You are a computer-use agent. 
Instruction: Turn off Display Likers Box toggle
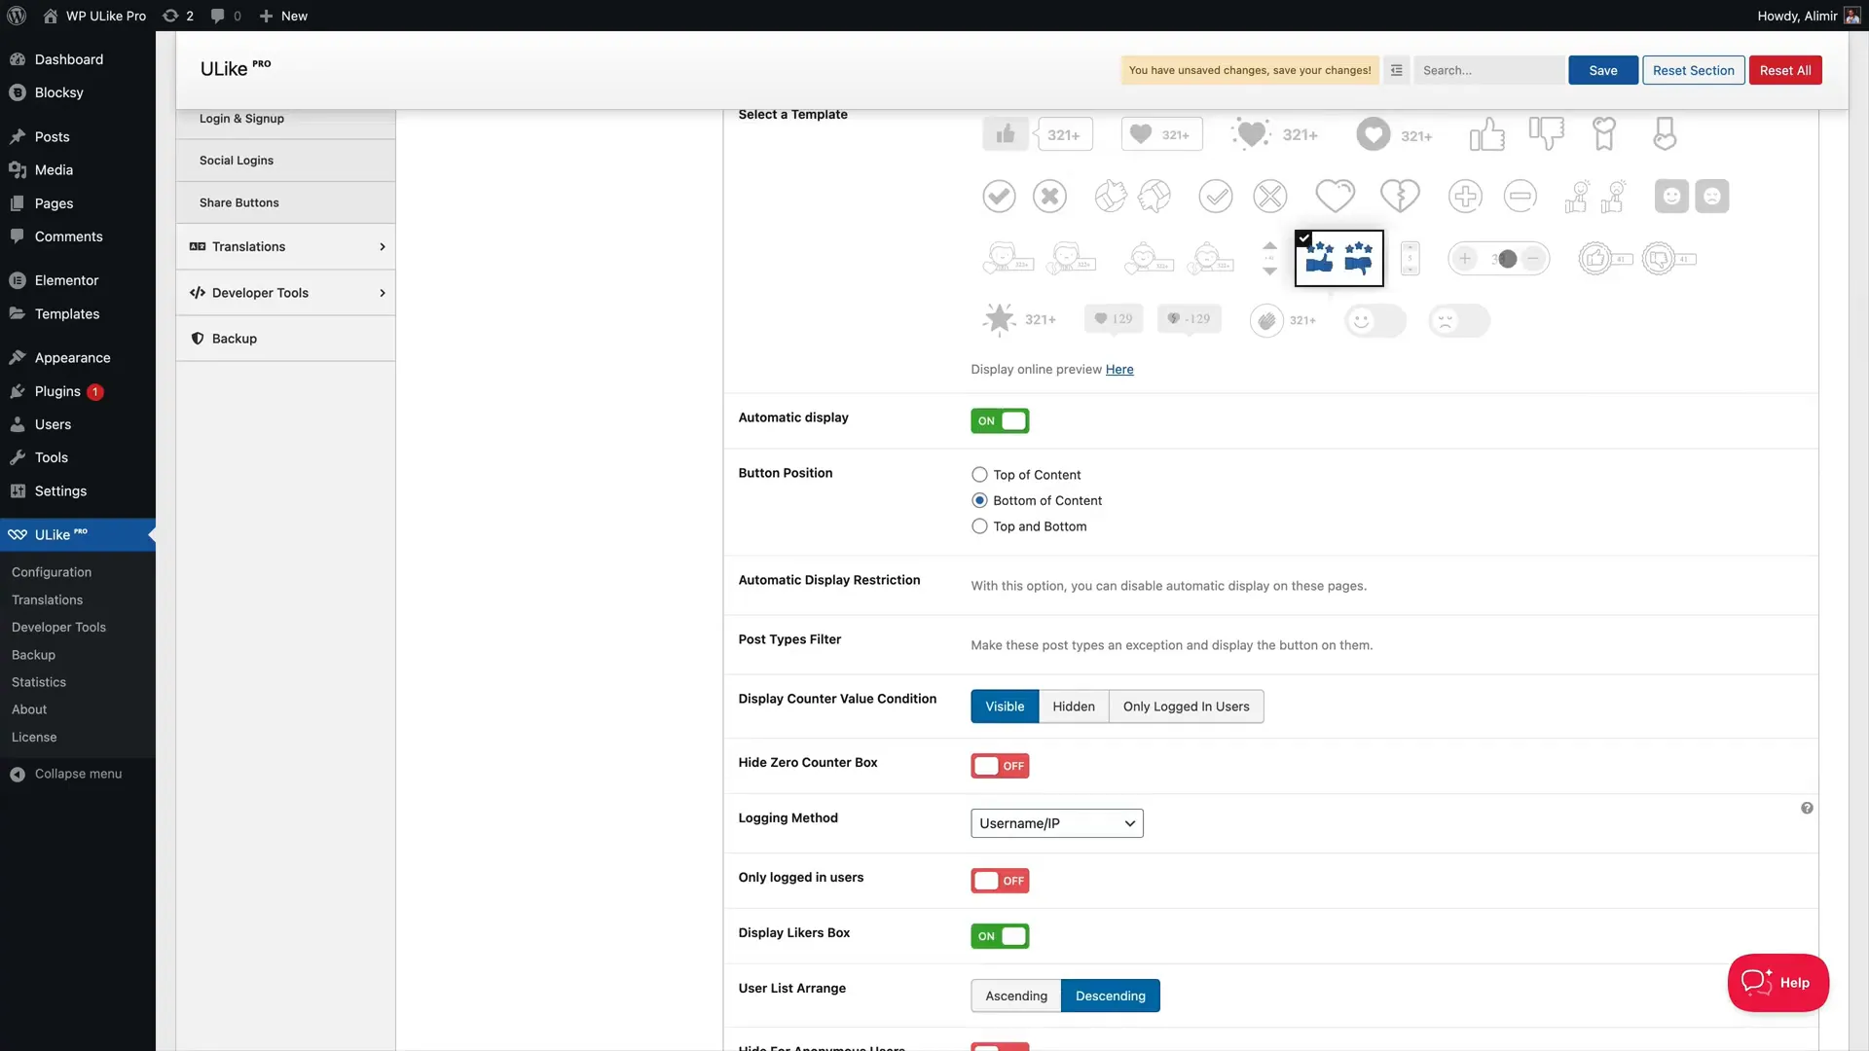pos(1000,936)
